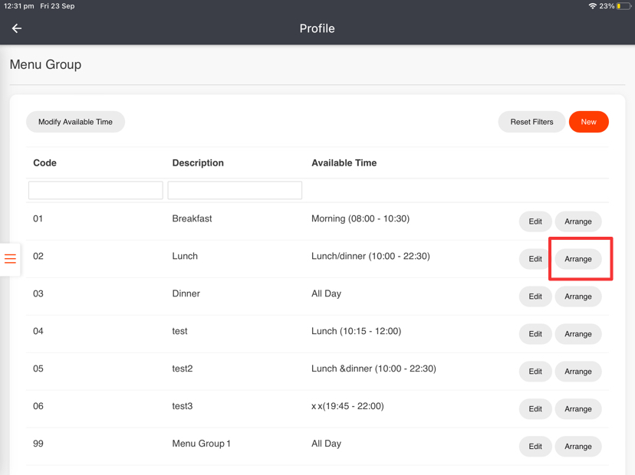Image resolution: width=635 pixels, height=475 pixels.
Task: Tap the battery indicator icon
Action: tap(623, 6)
